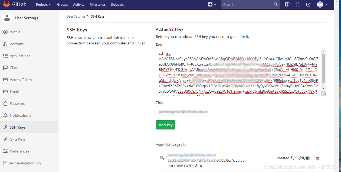Click the GPG Keys key icon
Viewport: 341px width, 172px height.
pyautogui.click(x=5, y=139)
